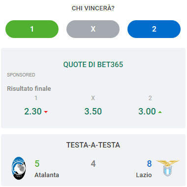187x187 pixels.
Task: Click the Lazio team name
Action: [144, 175]
